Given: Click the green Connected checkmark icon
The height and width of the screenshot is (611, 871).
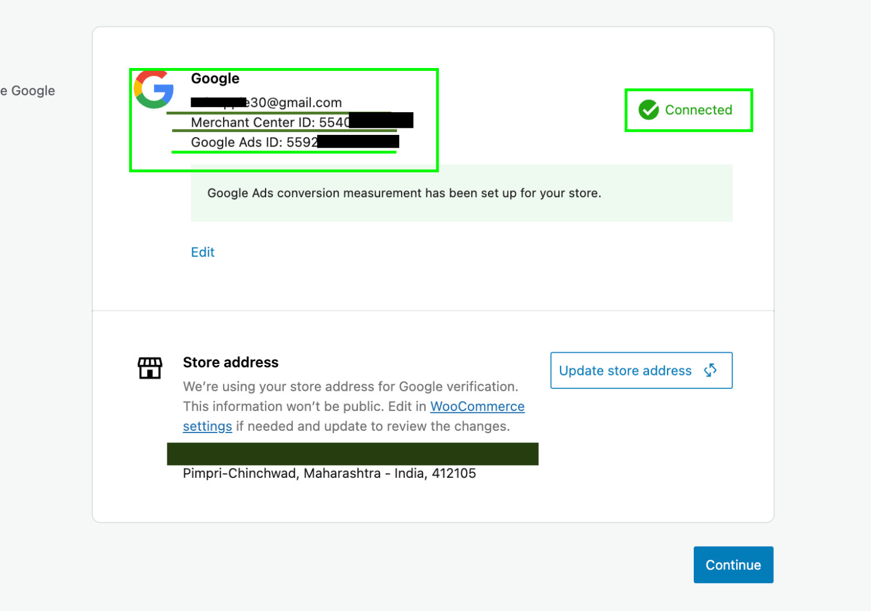Looking at the screenshot, I should tap(648, 110).
